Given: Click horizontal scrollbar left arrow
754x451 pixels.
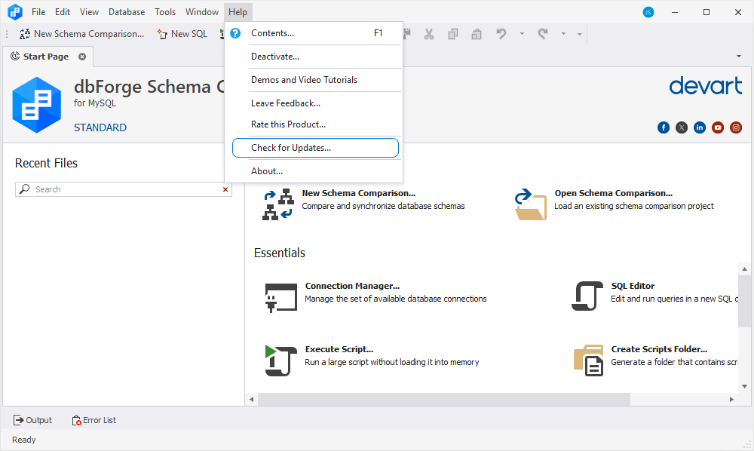Looking at the screenshot, I should tap(252, 399).
